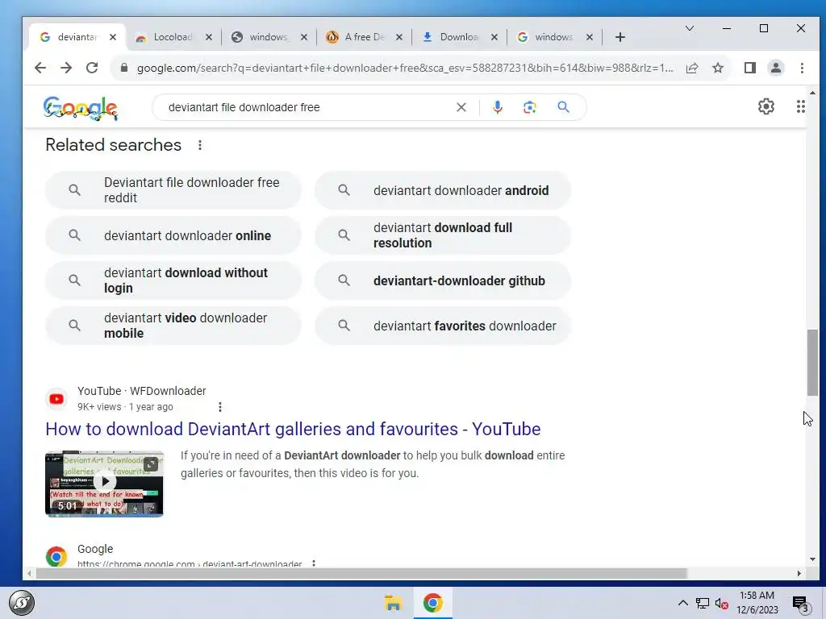The image size is (826, 619).
Task: Open the Chrome profile avatar
Action: click(x=775, y=68)
